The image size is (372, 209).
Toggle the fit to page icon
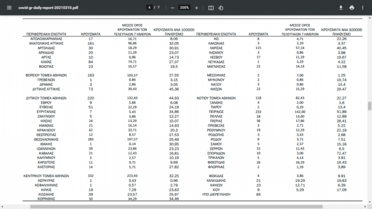[x=211, y=8]
